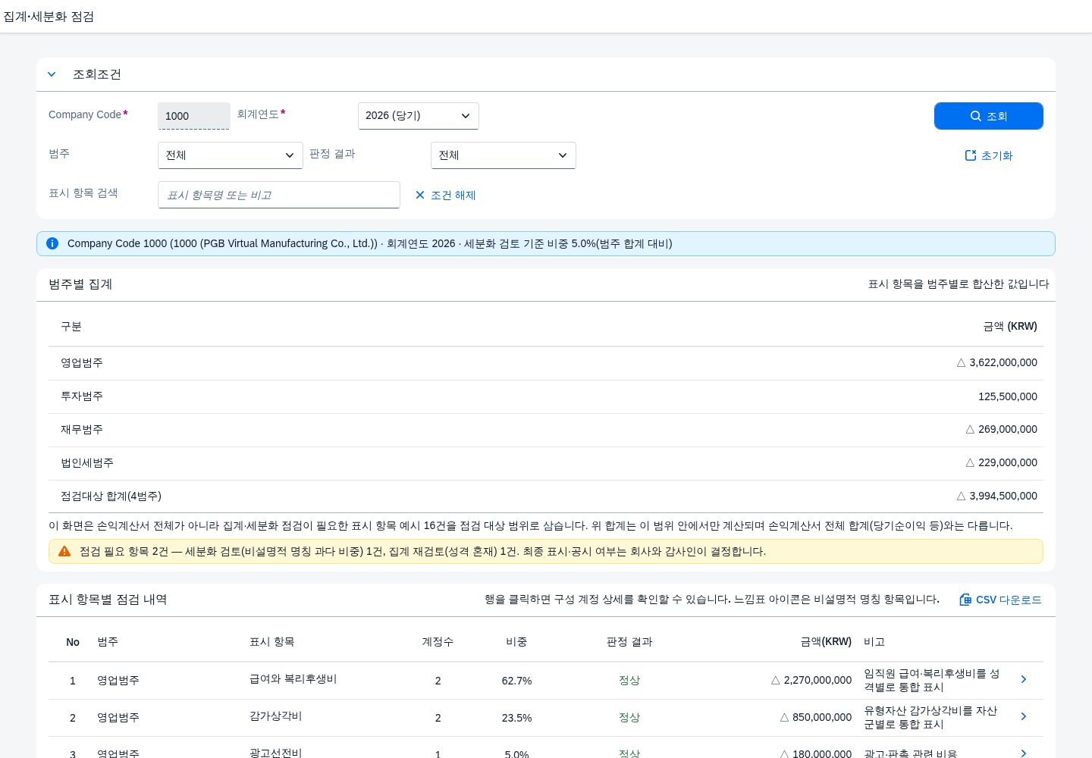Click the 감가상각비 item cell
1092x758 pixels.
(275, 716)
